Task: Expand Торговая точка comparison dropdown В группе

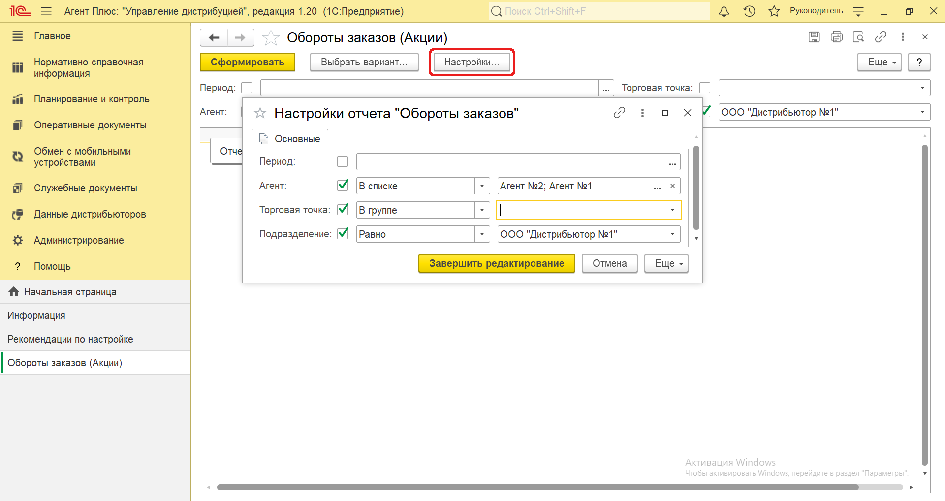Action: point(482,210)
